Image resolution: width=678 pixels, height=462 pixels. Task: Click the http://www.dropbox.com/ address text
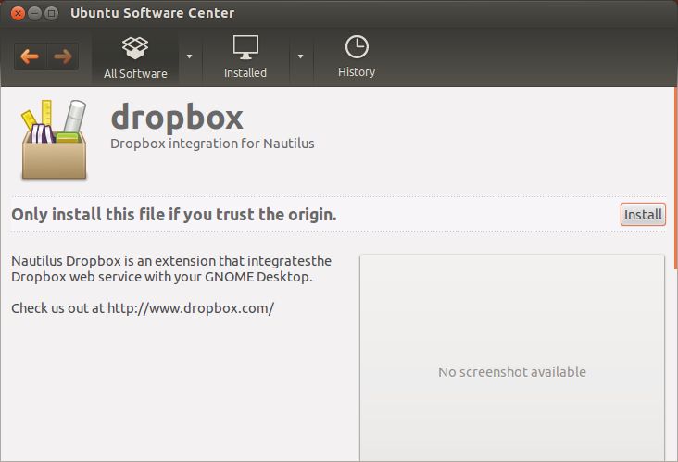tap(191, 308)
